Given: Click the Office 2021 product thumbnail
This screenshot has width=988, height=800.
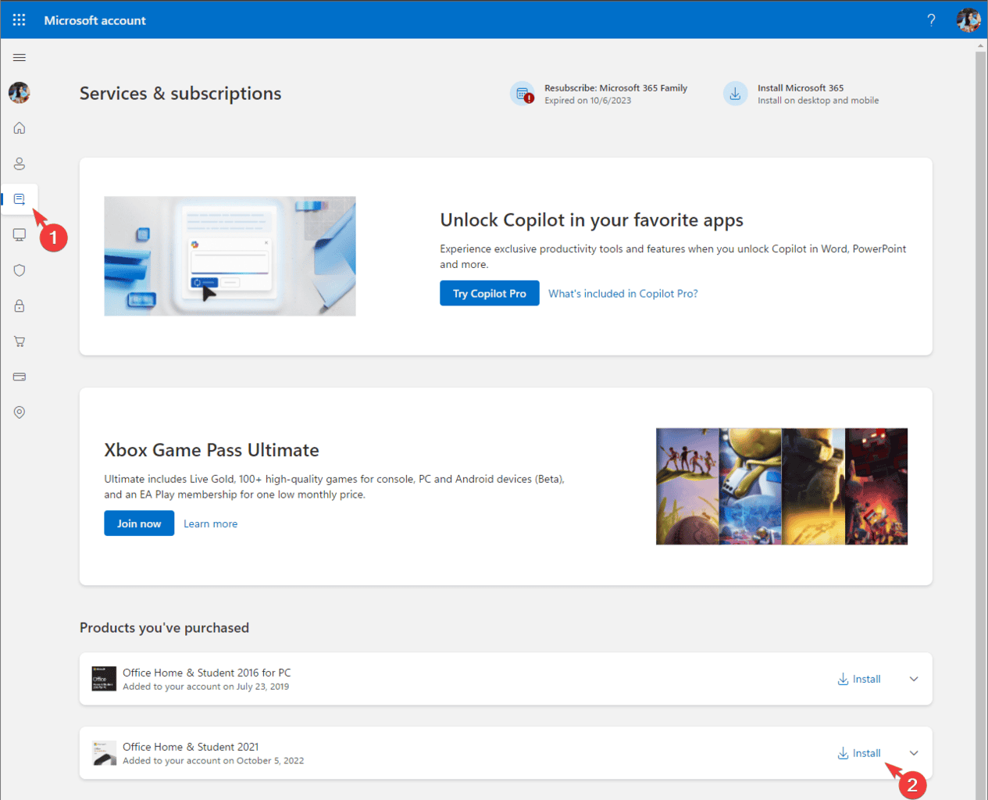Looking at the screenshot, I should (x=104, y=753).
